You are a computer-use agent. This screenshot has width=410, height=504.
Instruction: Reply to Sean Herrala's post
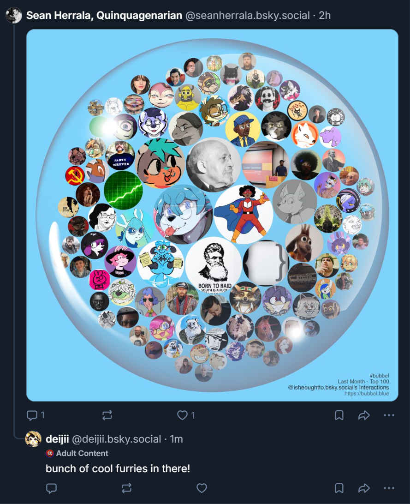32,415
